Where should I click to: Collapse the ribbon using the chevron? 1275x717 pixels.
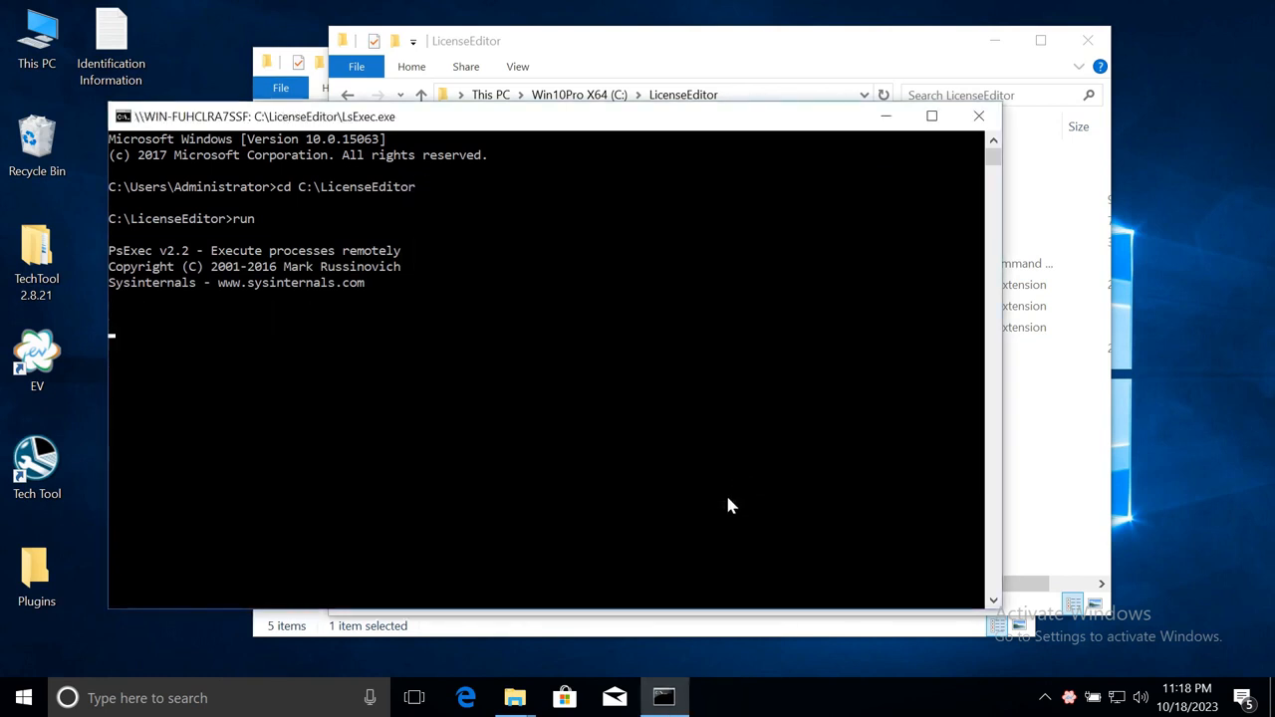coord(1079,66)
